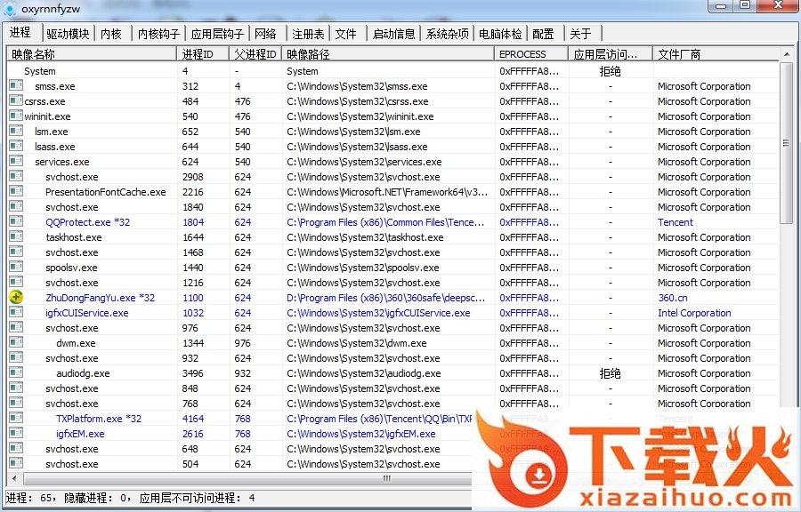The image size is (801, 512).
Task: Click the PresentationFontCache.exe row icon
Action: [16, 191]
